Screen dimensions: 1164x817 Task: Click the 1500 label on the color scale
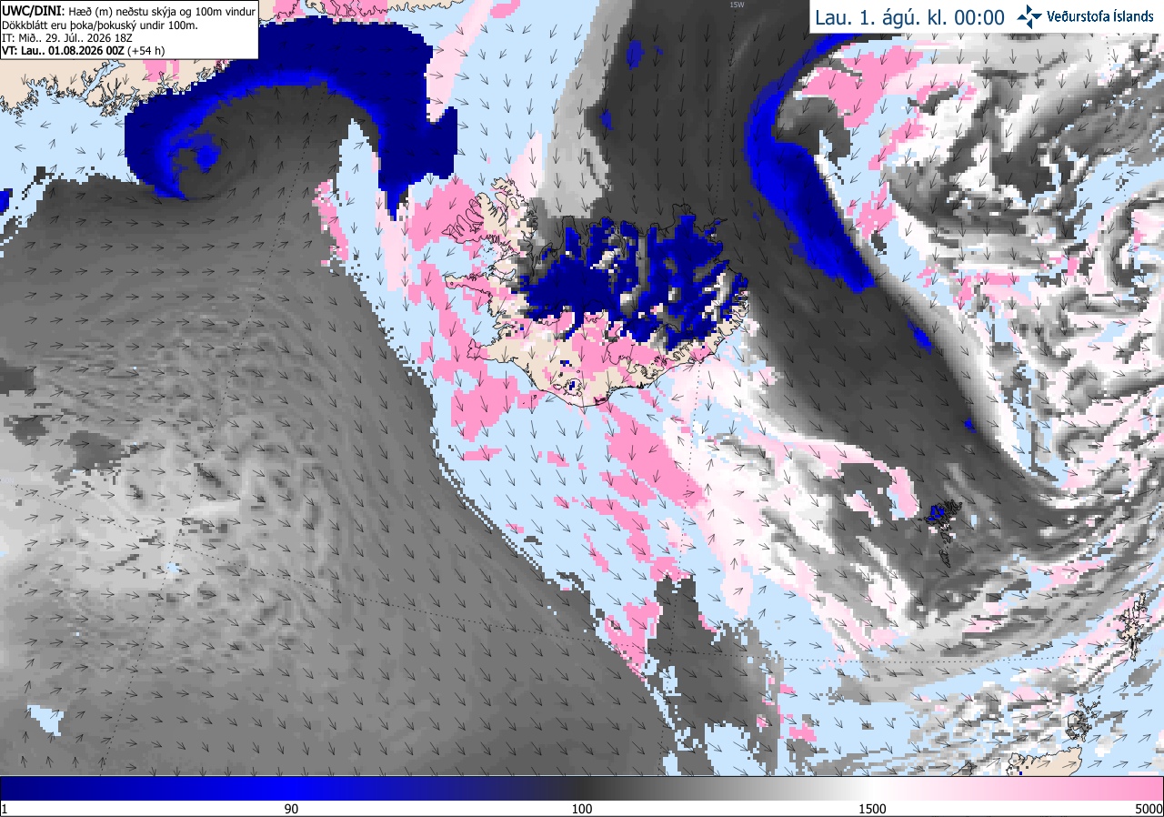872,809
